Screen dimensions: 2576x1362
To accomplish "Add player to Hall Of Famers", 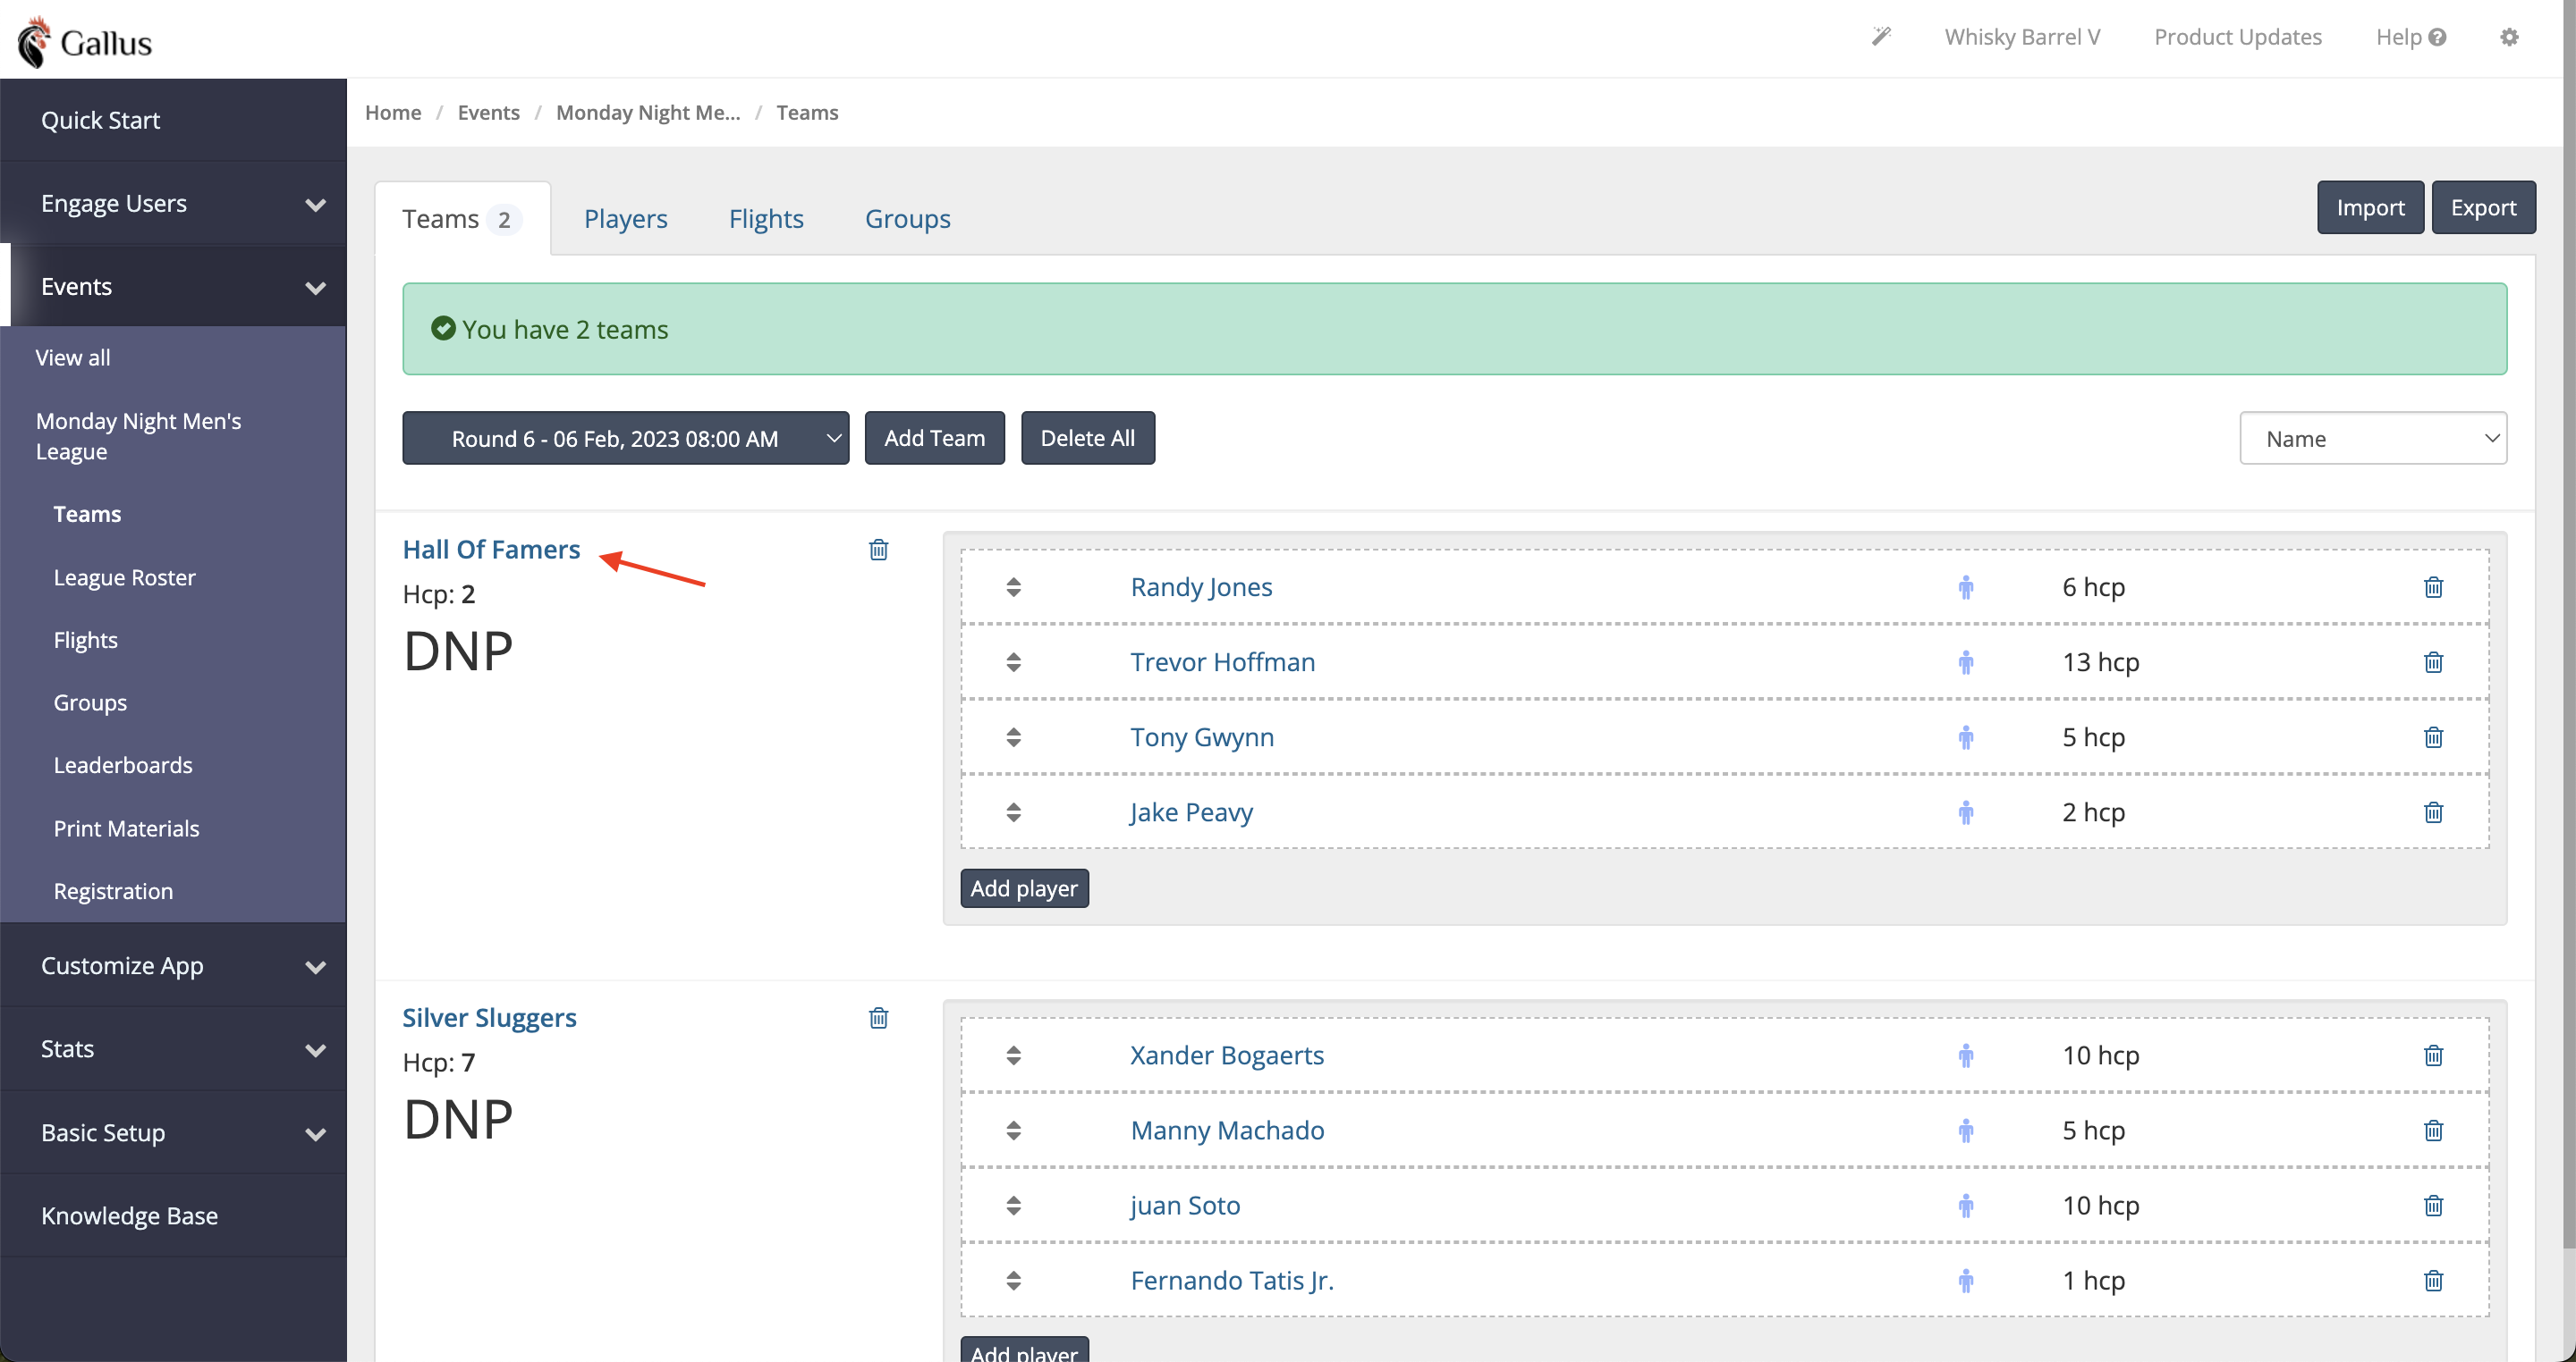I will tap(1024, 888).
